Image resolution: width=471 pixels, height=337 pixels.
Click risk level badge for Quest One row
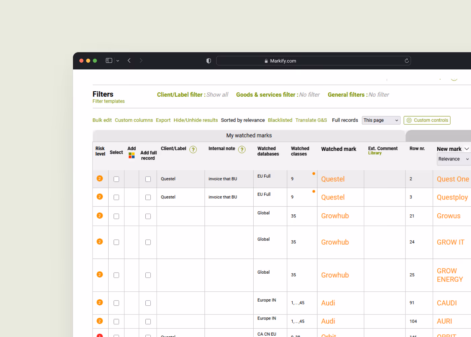point(100,179)
